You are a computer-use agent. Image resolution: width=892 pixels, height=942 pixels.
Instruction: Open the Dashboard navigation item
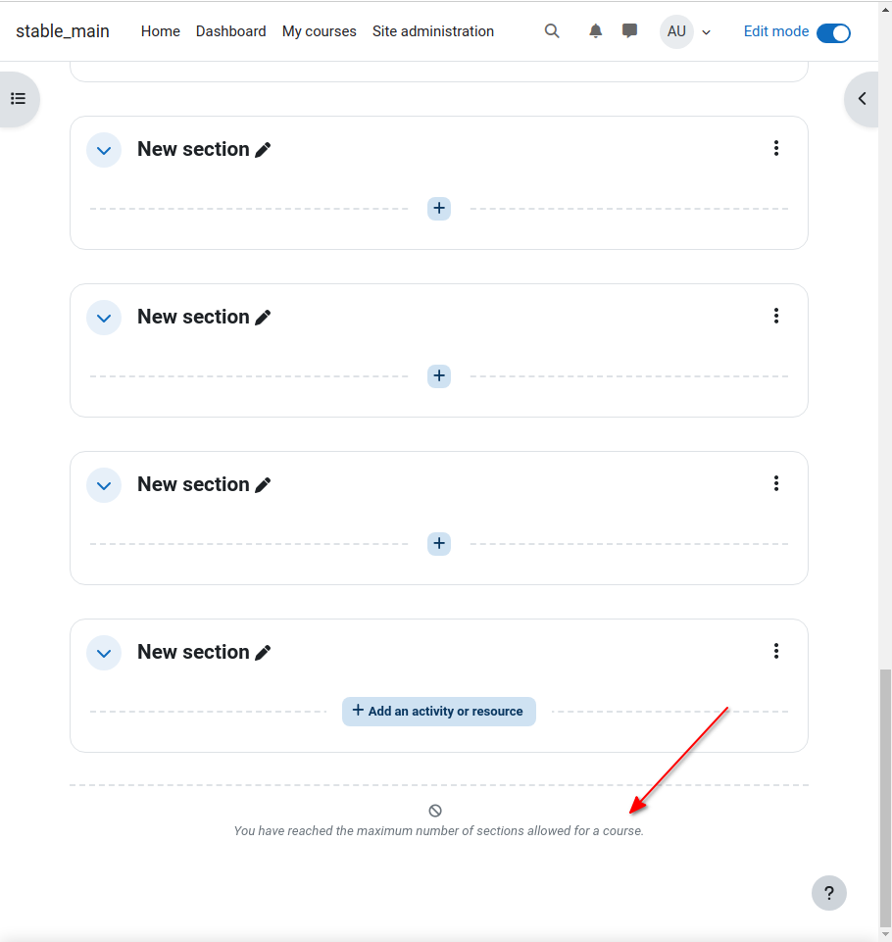[230, 31]
